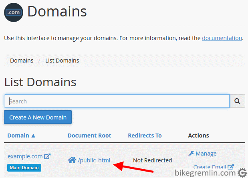Toggle Domain column sort arrow
The image size is (248, 178).
tap(33, 136)
